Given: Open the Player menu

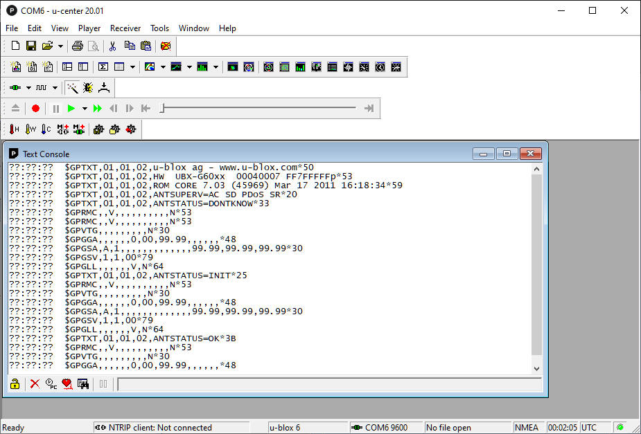Looking at the screenshot, I should [89, 28].
